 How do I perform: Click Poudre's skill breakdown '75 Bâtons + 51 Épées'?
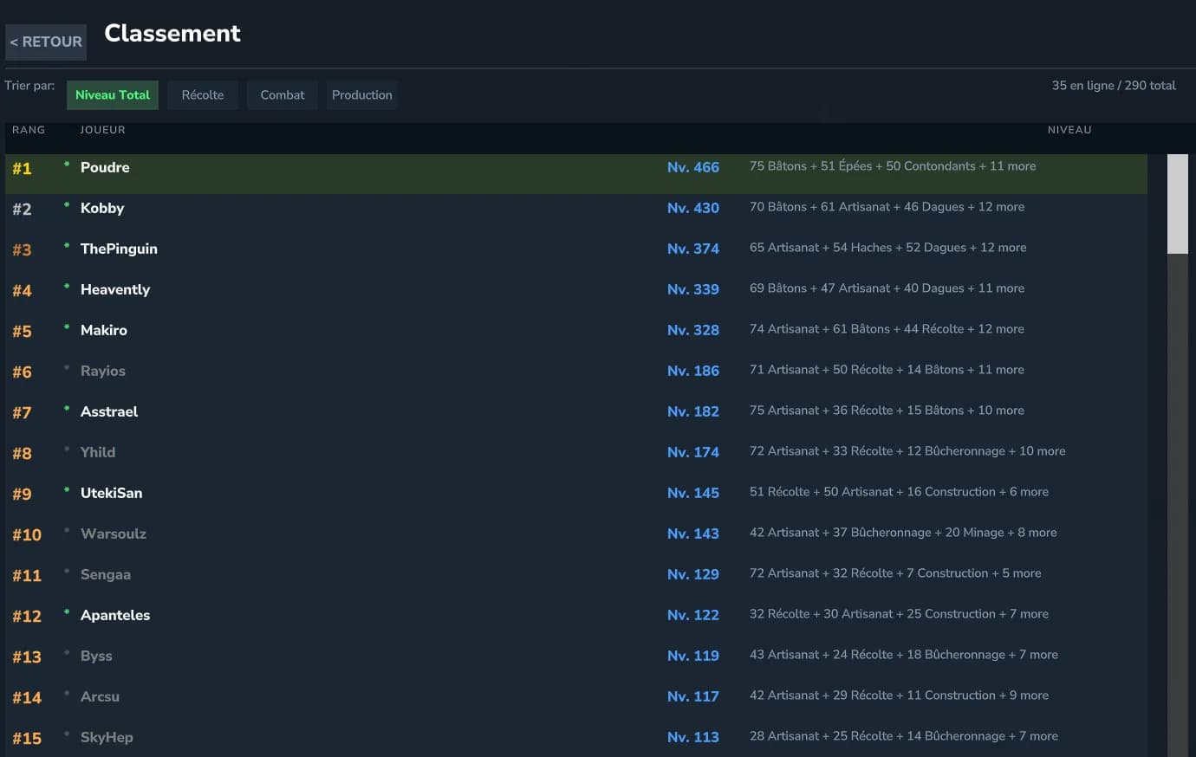[x=893, y=166]
